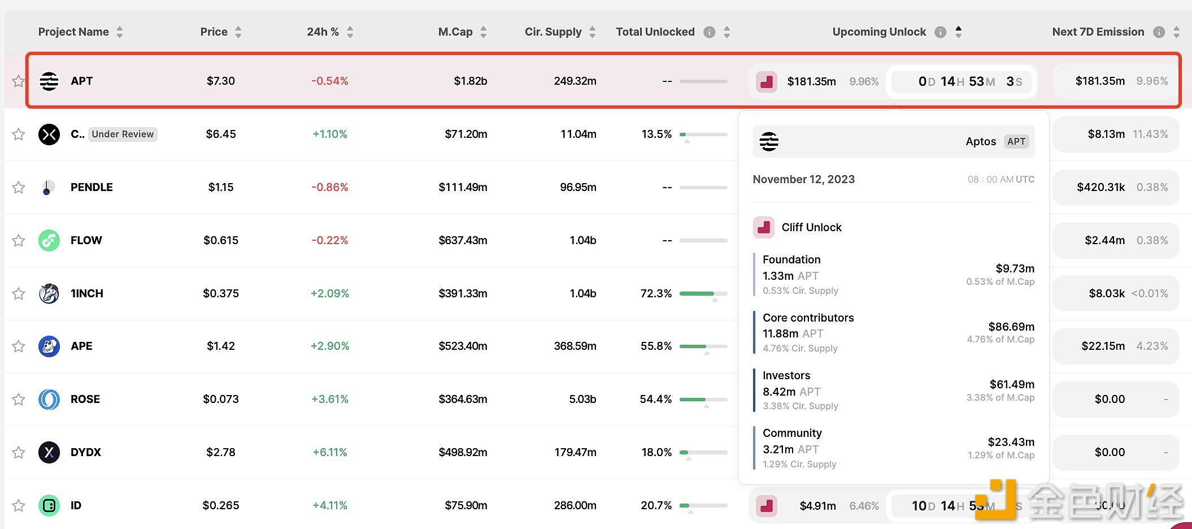1192x529 pixels.
Task: Star the DYDX row
Action: [x=19, y=453]
